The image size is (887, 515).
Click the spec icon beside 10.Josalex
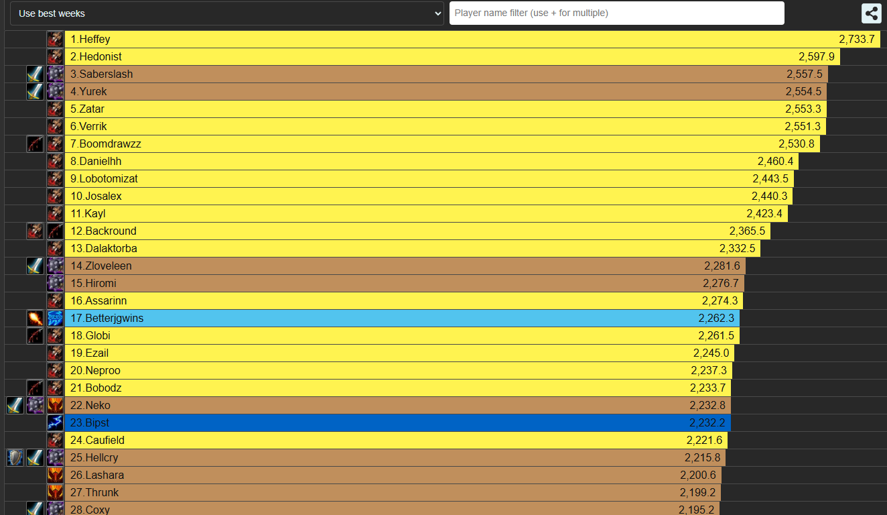click(56, 196)
